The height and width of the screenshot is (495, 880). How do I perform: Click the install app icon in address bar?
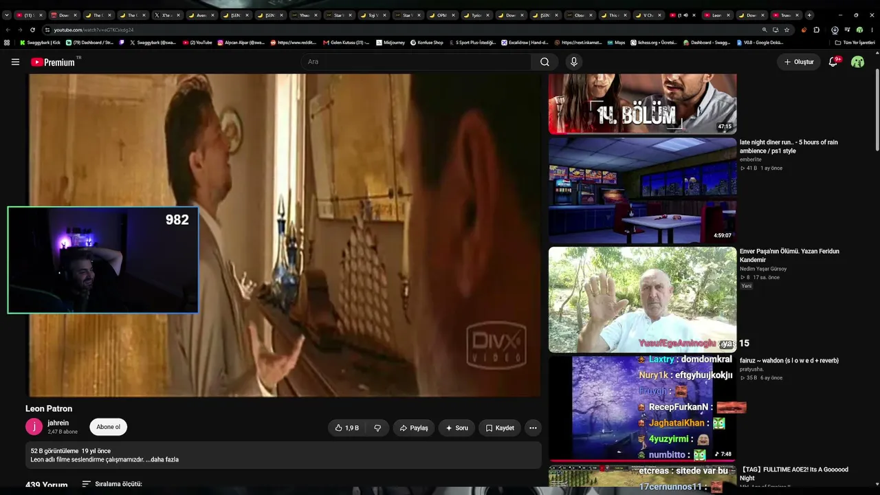tap(775, 30)
